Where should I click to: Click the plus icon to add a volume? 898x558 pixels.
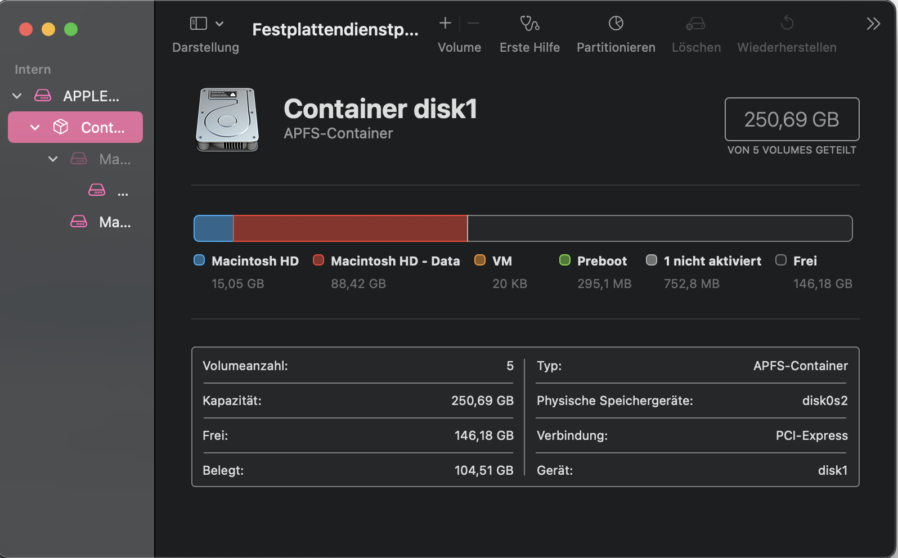click(x=445, y=23)
